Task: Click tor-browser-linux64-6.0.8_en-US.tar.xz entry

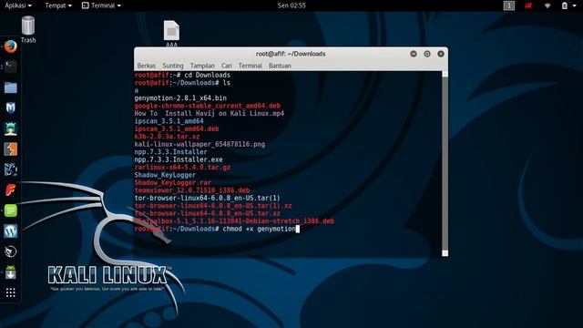Action: pyautogui.click(x=208, y=213)
